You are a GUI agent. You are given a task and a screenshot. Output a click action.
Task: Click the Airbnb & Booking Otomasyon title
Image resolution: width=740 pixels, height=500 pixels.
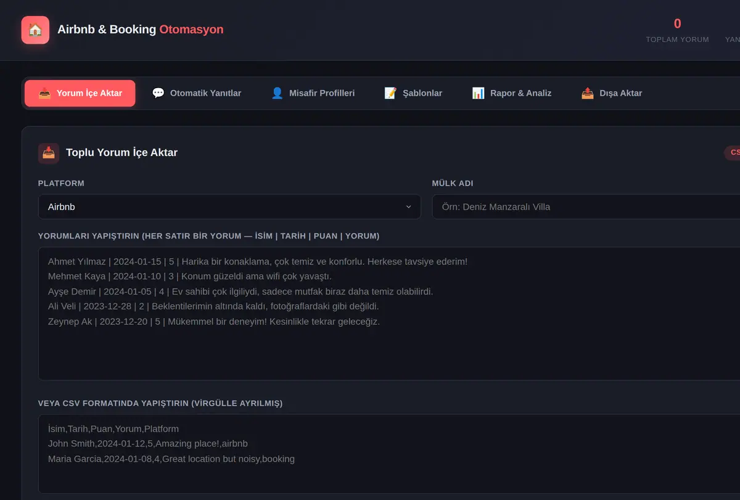(x=141, y=29)
